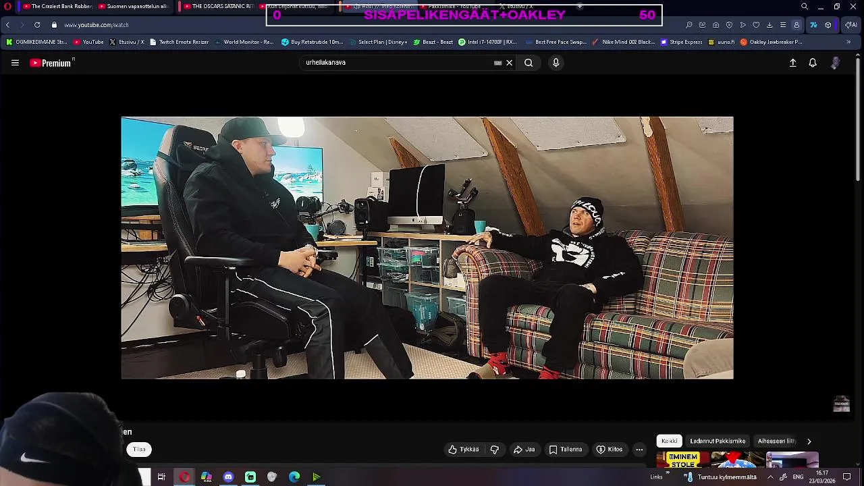Switch to THE OSCARS SATANIC RITUAL tab
The width and height of the screenshot is (864, 486).
tap(217, 7)
